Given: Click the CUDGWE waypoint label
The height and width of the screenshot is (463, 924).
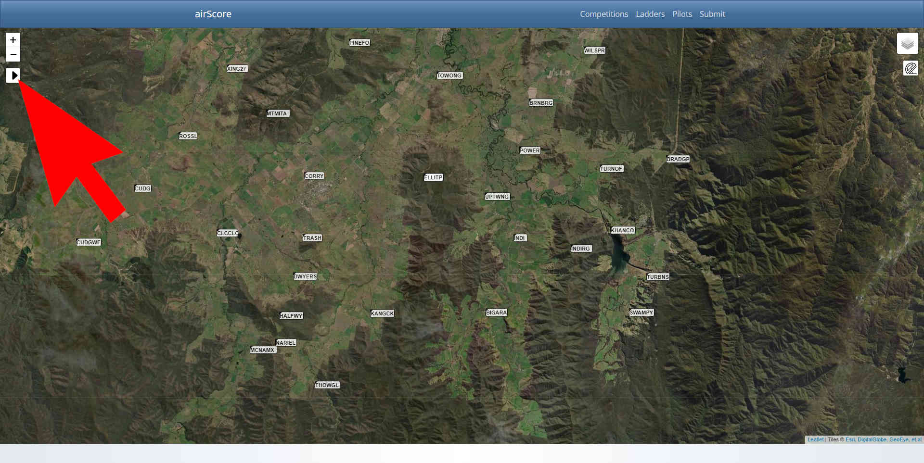Looking at the screenshot, I should pos(89,242).
